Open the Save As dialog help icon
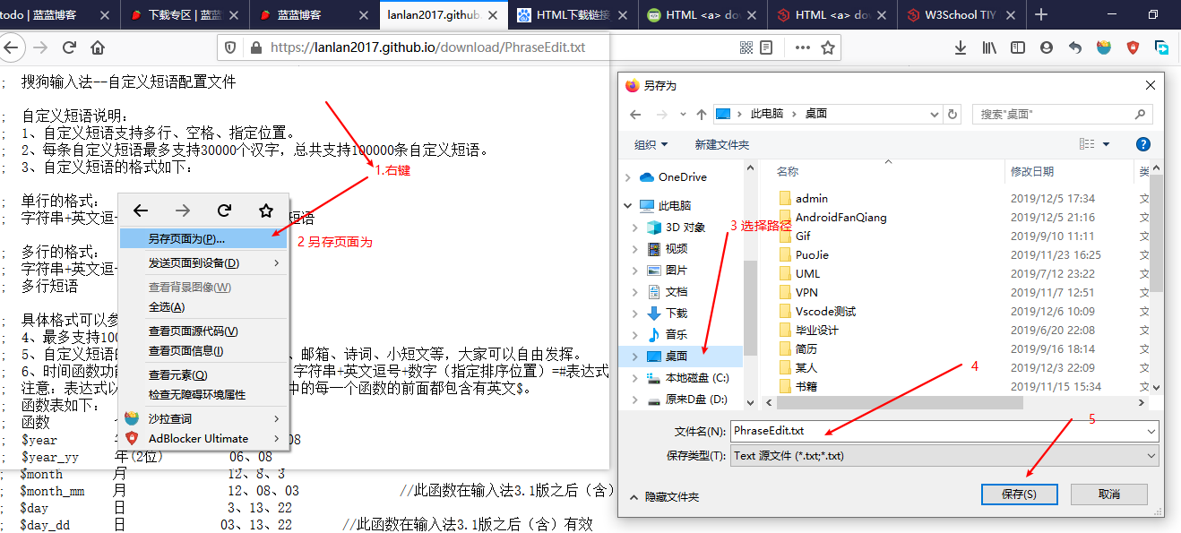Viewport: 1181px width, 533px height. [1142, 144]
